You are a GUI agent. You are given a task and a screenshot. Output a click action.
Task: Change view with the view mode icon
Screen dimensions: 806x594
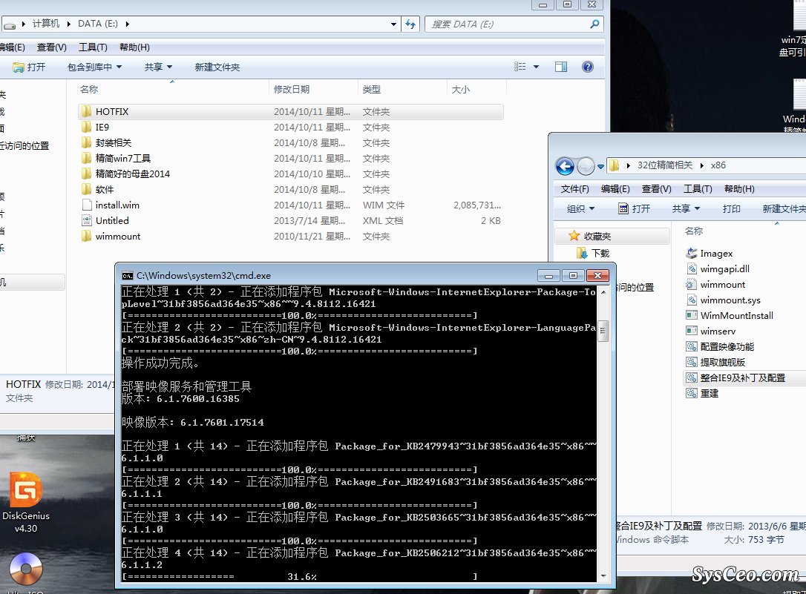point(520,67)
